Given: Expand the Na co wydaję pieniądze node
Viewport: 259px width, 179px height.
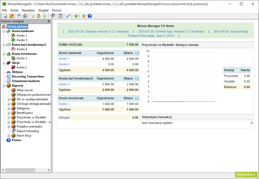Looking at the screenshot, I should click(x=9, y=99).
